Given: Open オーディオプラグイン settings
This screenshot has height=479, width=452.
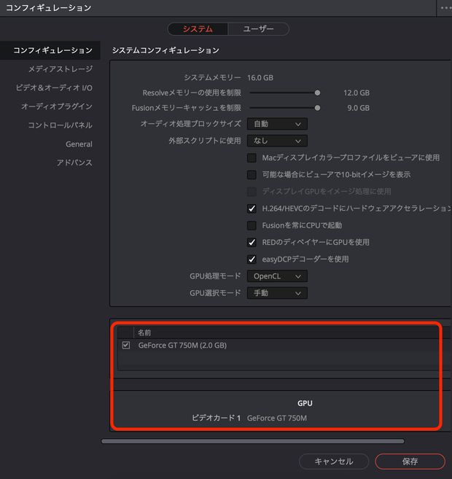Looking at the screenshot, I should (x=57, y=106).
